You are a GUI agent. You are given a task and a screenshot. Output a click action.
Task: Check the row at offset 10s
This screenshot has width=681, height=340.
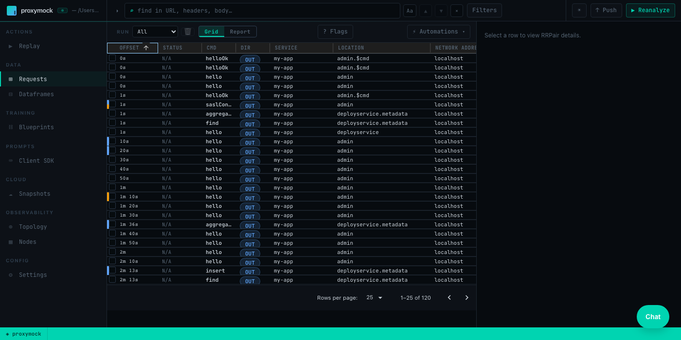112,141
